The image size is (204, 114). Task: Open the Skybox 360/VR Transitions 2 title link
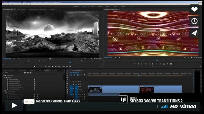click(156, 101)
